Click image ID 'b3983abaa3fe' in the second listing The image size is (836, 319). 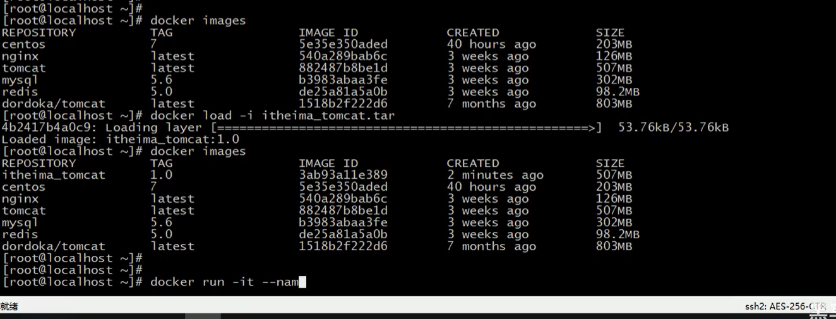tap(343, 222)
